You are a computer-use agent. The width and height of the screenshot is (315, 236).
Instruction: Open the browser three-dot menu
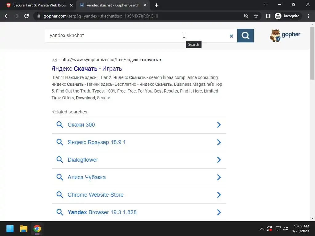308,16
